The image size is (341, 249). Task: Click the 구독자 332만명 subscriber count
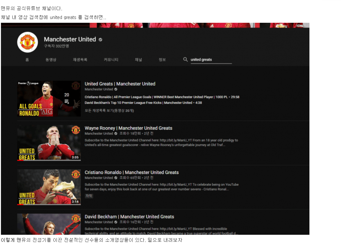(56, 46)
